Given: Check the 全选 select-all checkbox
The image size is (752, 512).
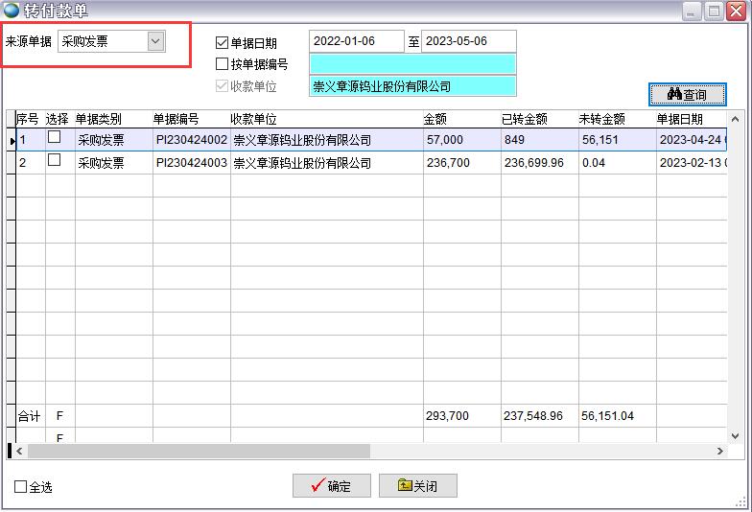Looking at the screenshot, I should coord(21,487).
